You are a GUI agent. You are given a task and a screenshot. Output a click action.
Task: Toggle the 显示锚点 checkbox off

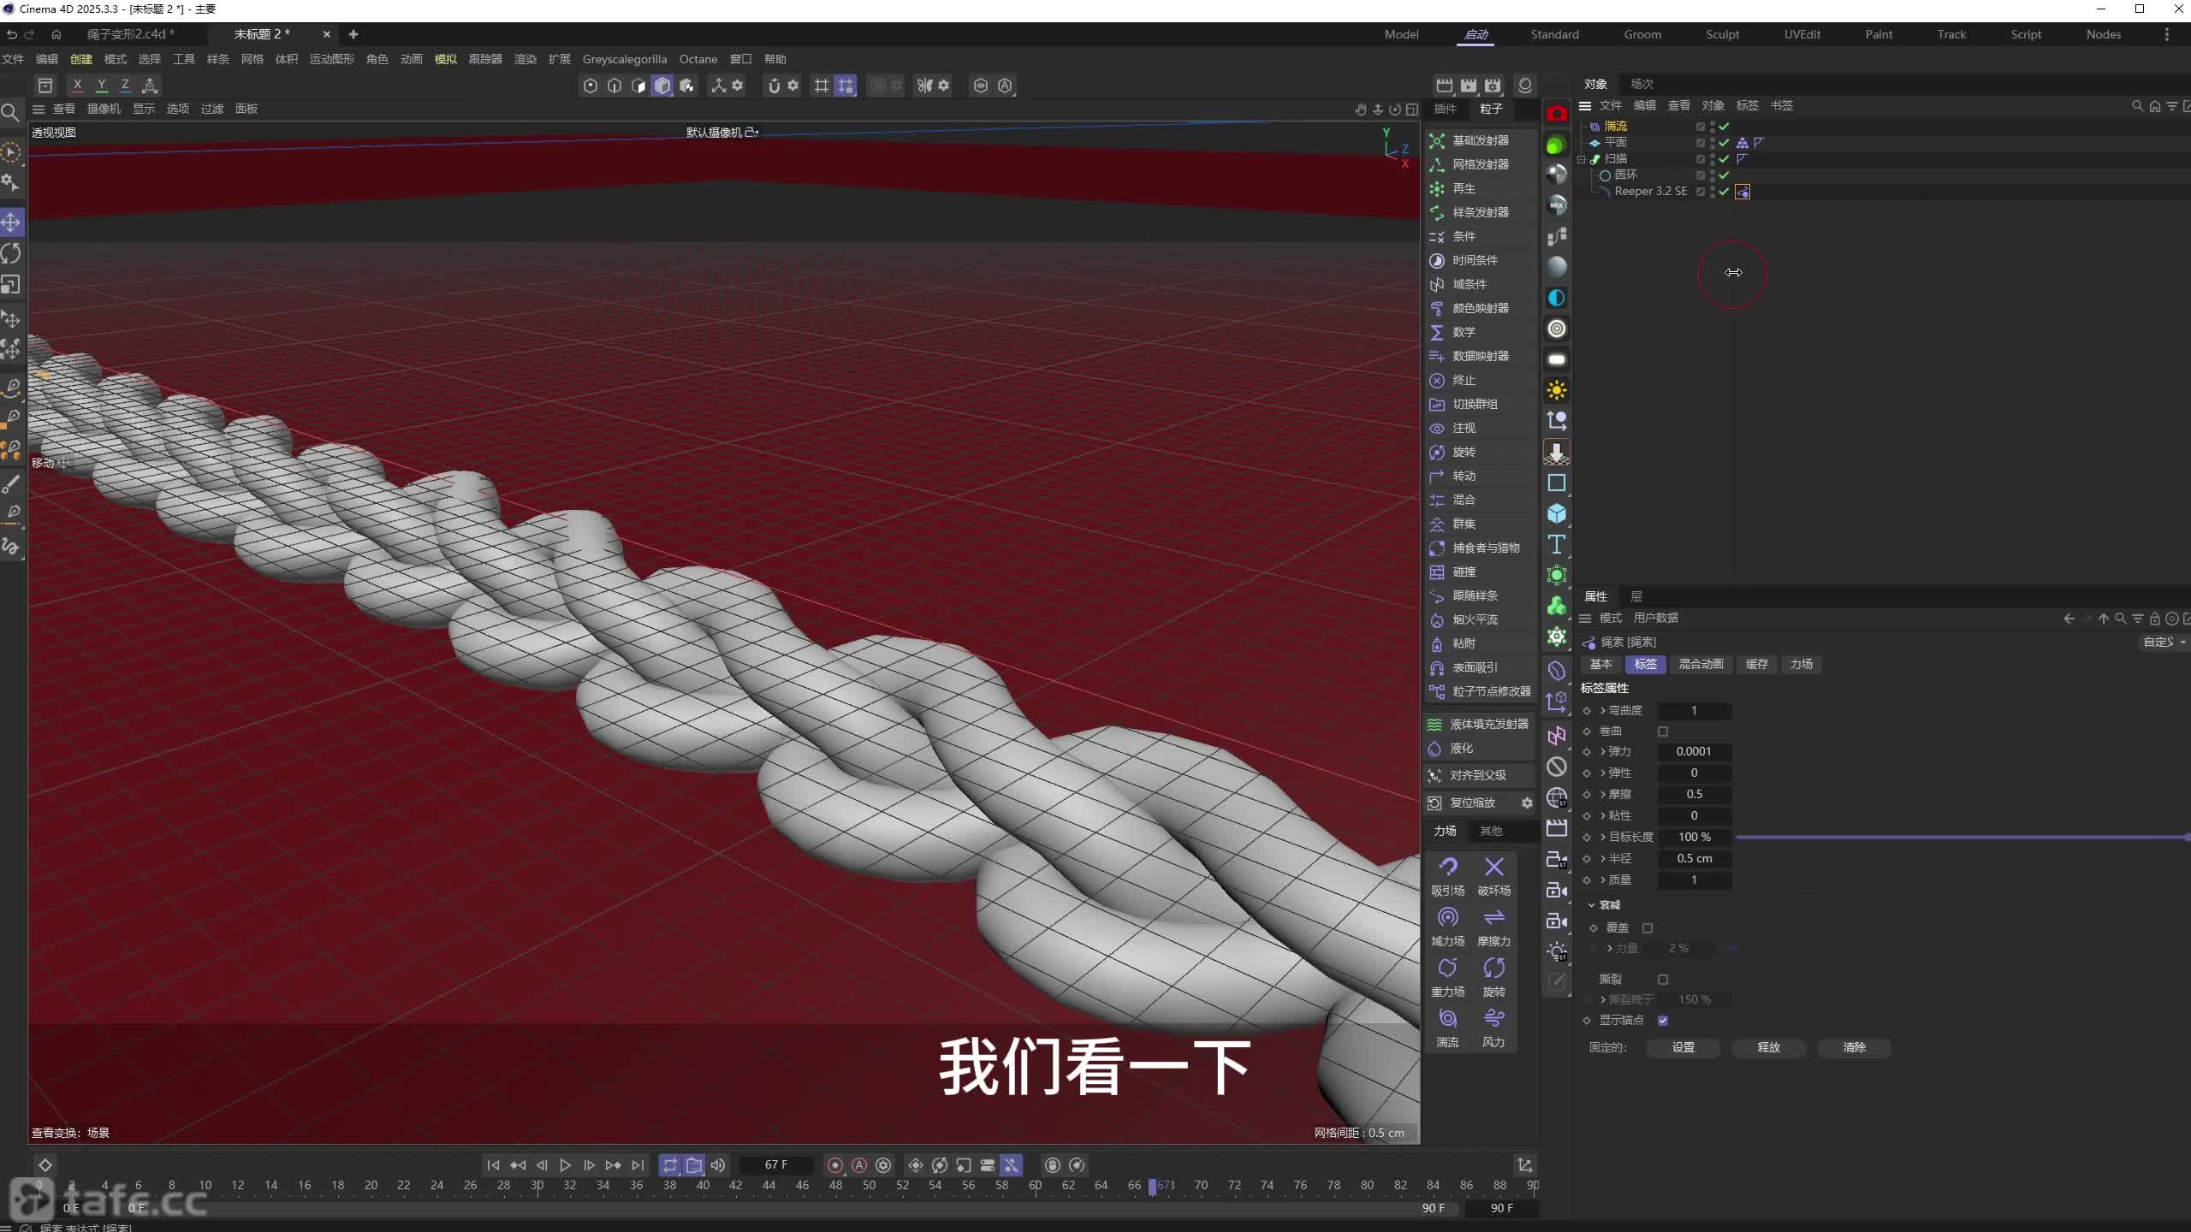point(1663,1021)
